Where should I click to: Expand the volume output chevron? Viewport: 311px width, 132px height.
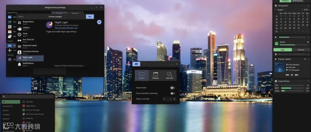click(308, 37)
